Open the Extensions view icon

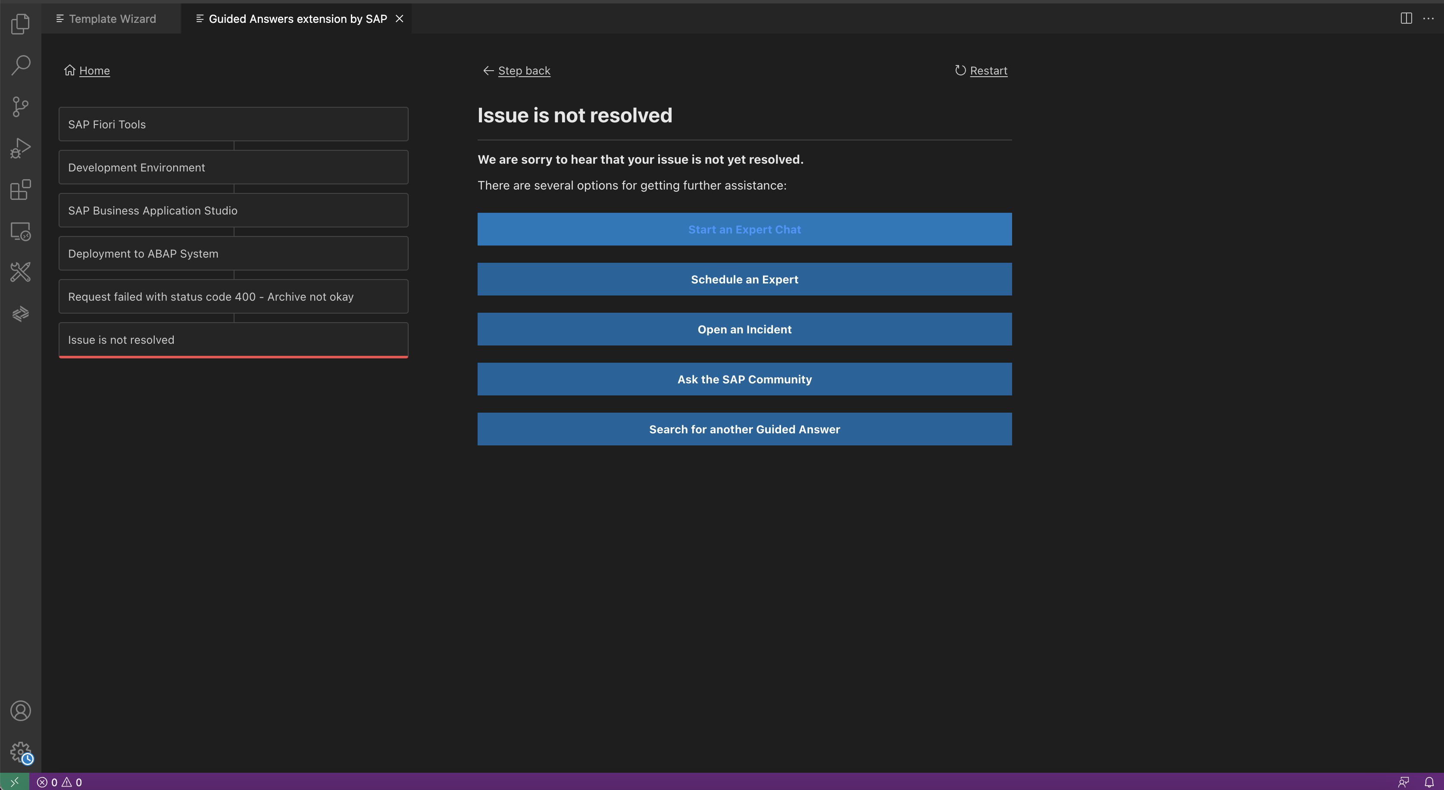tap(20, 190)
